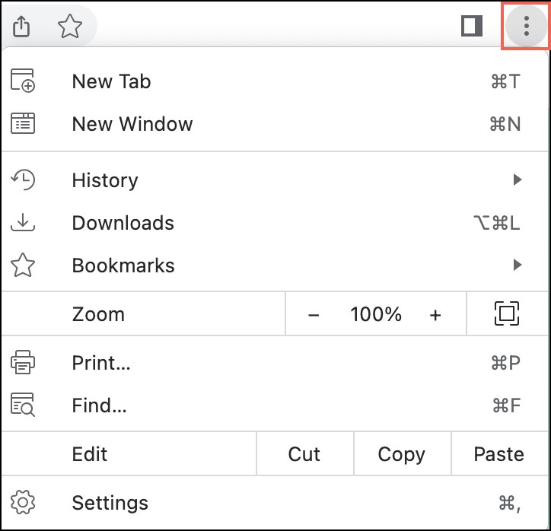Click the Find magnifier icon
The image size is (551, 531).
pos(23,405)
